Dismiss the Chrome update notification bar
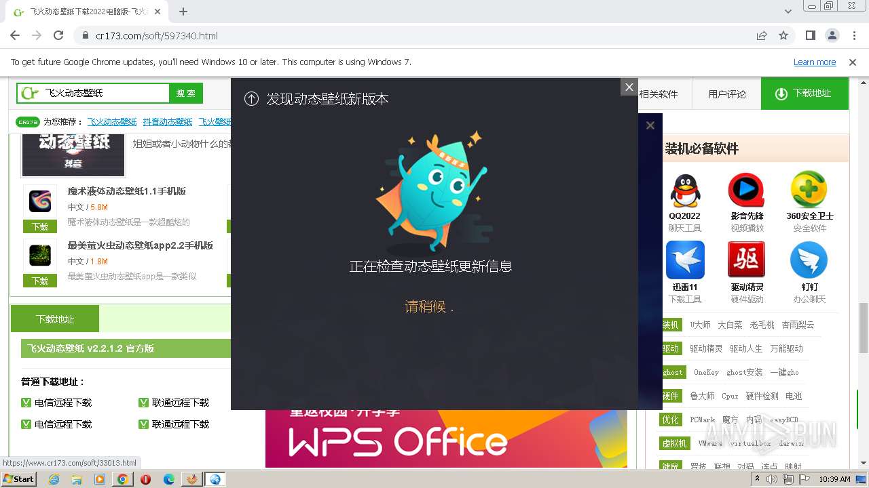869x488 pixels. click(x=853, y=62)
